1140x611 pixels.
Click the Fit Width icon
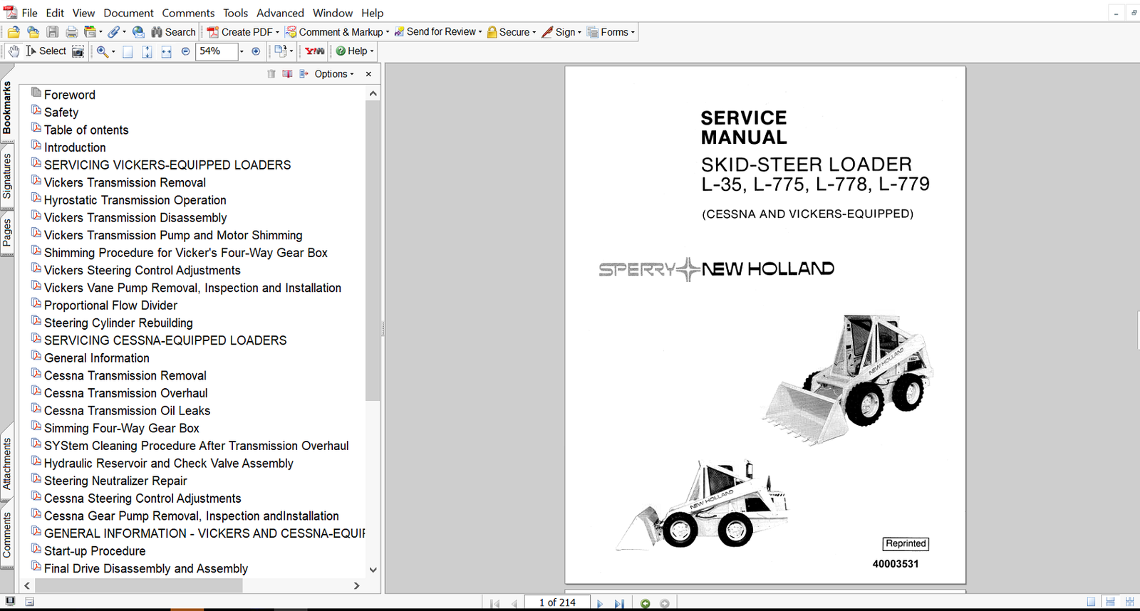pyautogui.click(x=166, y=51)
